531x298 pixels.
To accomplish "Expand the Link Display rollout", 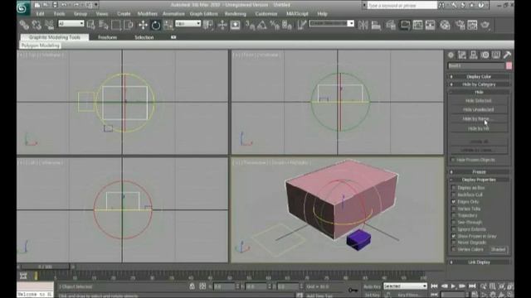I will 479,262.
